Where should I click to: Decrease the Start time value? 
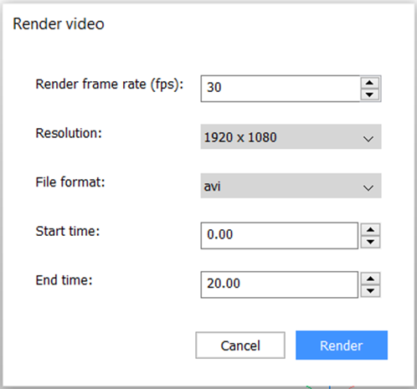click(370, 242)
